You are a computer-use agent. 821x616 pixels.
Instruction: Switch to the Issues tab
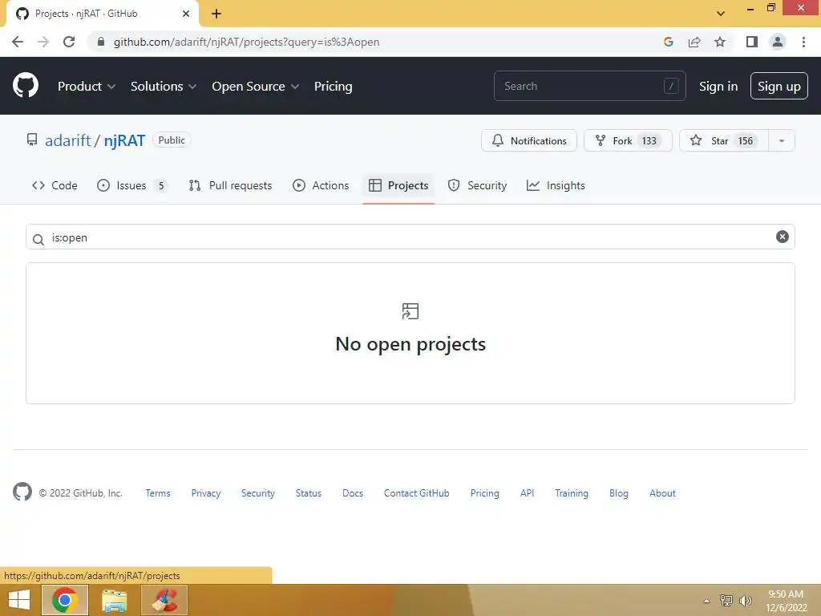pyautogui.click(x=132, y=185)
